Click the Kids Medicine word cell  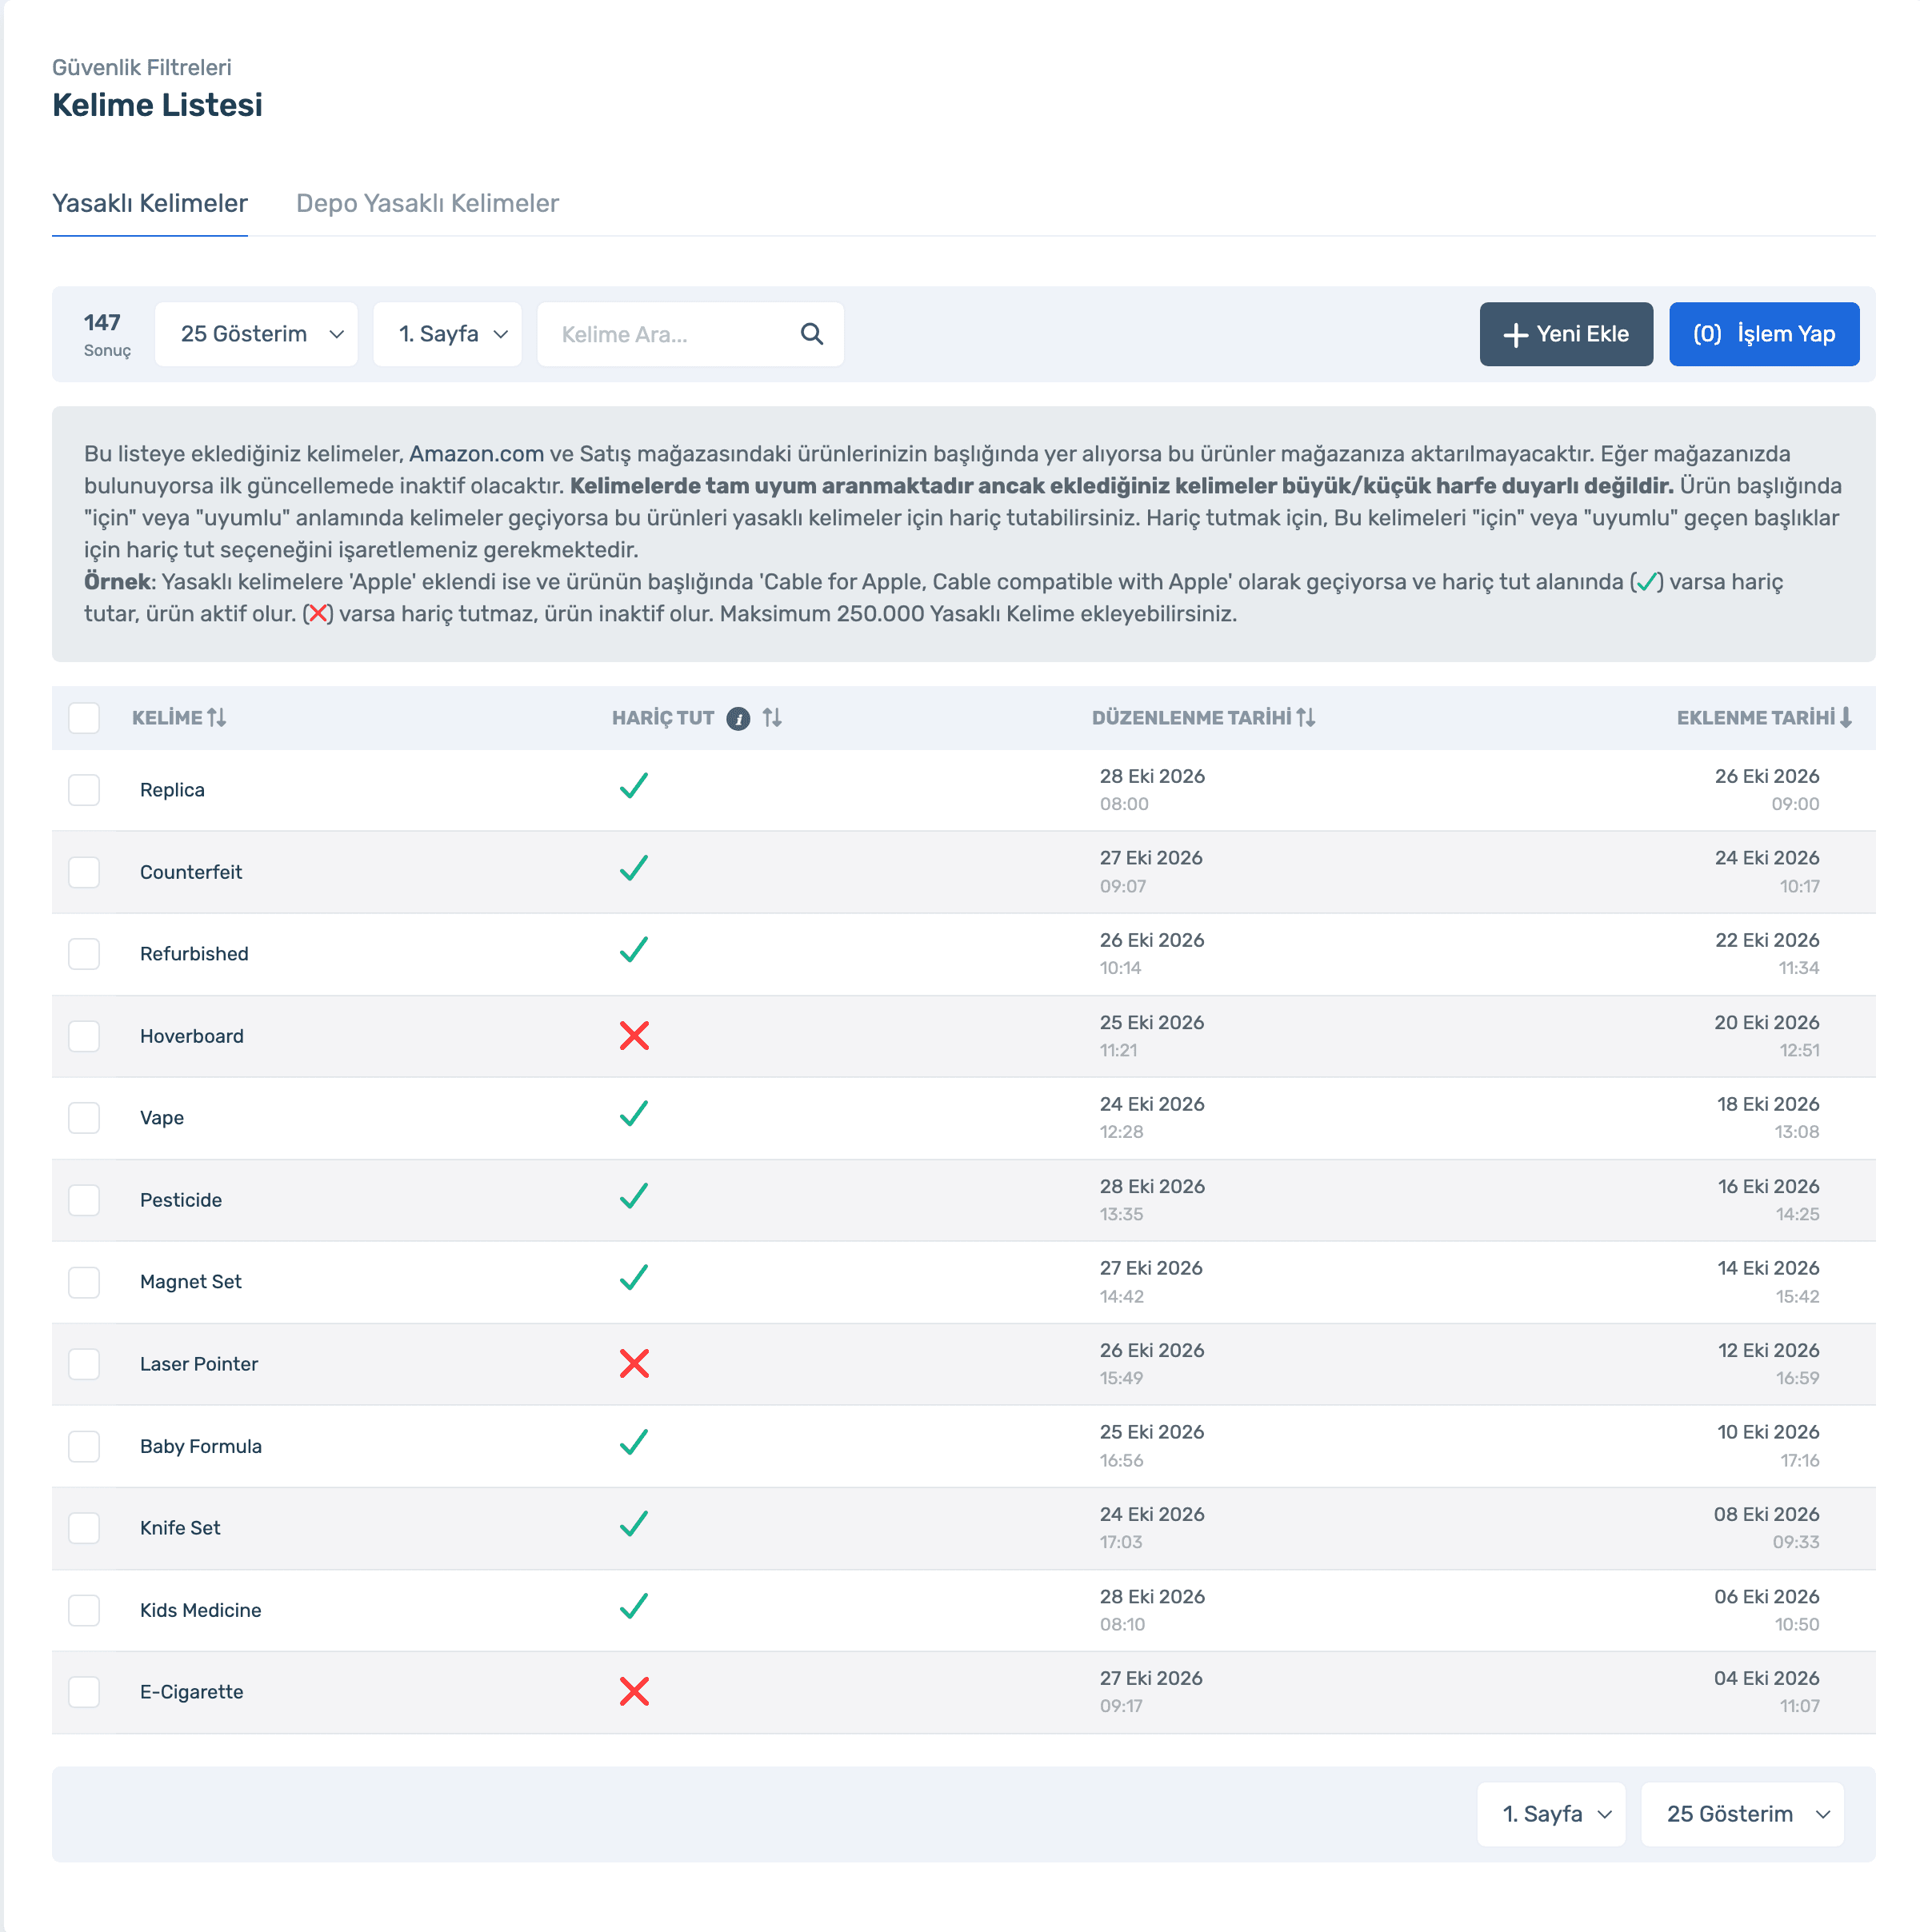click(201, 1610)
